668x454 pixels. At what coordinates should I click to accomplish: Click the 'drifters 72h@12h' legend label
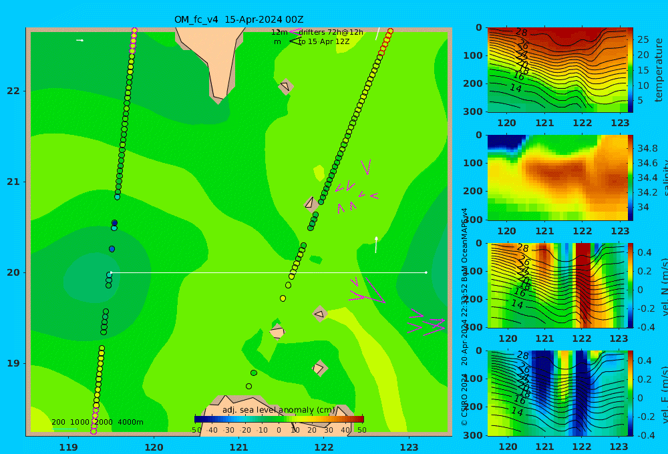(x=331, y=32)
